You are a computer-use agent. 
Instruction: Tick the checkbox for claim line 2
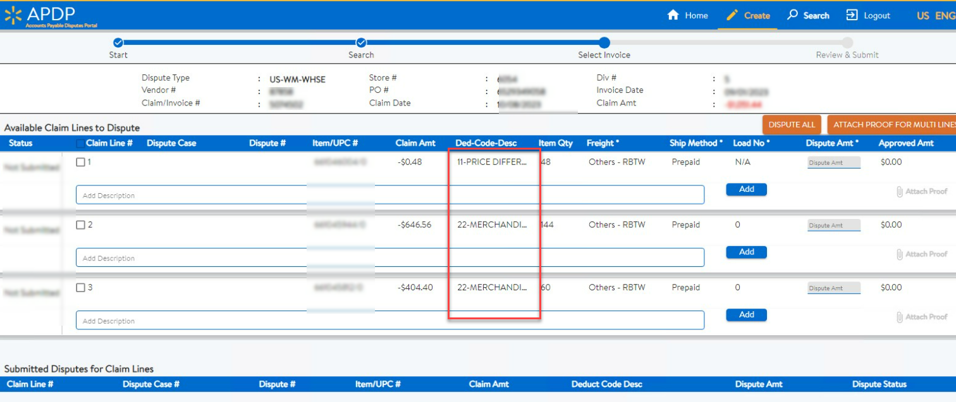point(81,224)
